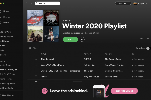Select the Holiday Music playlist in sidebar
The height and width of the screenshot is (100, 151).
pyautogui.click(x=8, y=83)
